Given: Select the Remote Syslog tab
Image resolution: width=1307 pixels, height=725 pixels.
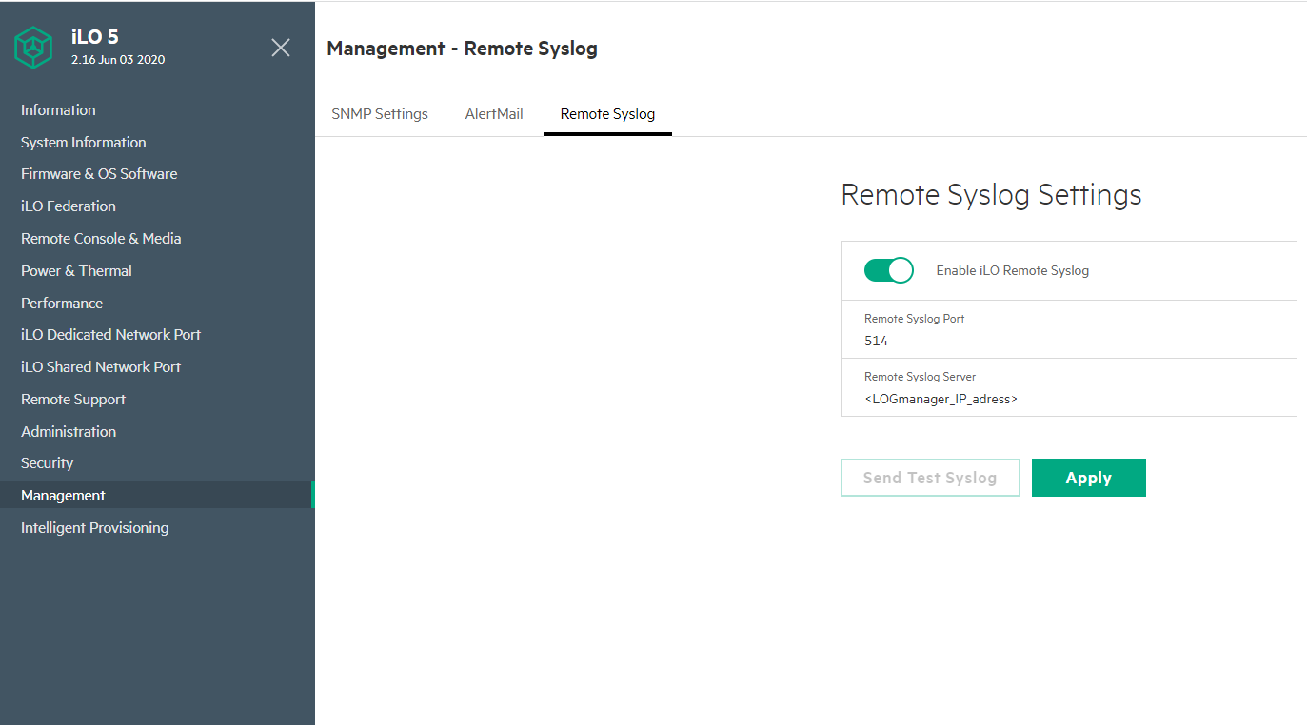Looking at the screenshot, I should (x=607, y=114).
